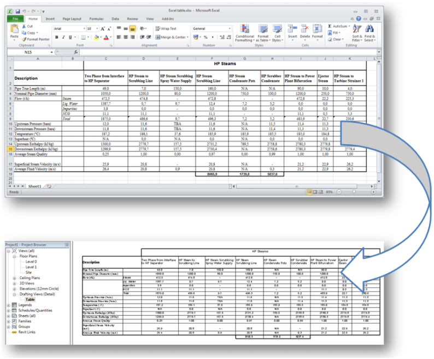This screenshot has height=359, width=434.
Task: Align text to the left
Action: coord(119,37)
